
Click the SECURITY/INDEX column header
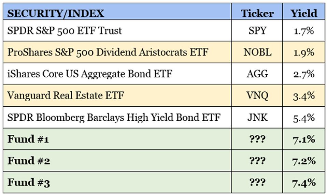[x=56, y=13]
